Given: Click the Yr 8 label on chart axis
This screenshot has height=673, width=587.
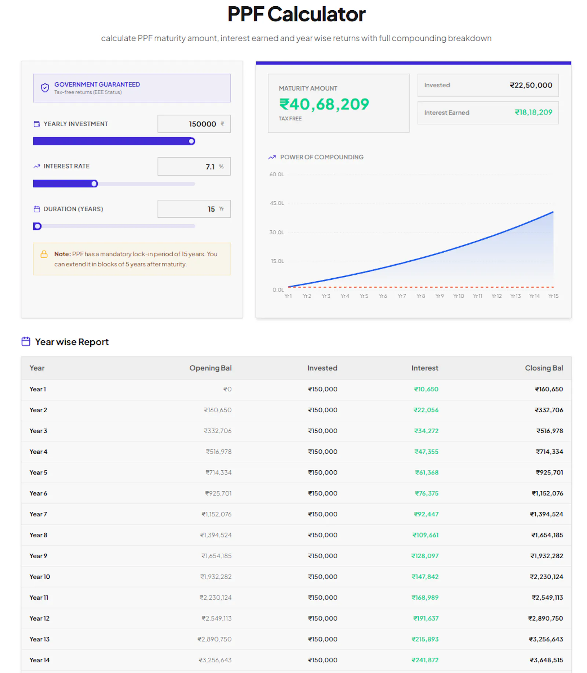Looking at the screenshot, I should [421, 296].
